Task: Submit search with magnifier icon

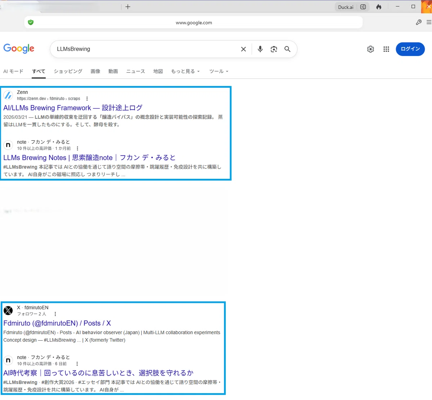Action: tap(287, 49)
